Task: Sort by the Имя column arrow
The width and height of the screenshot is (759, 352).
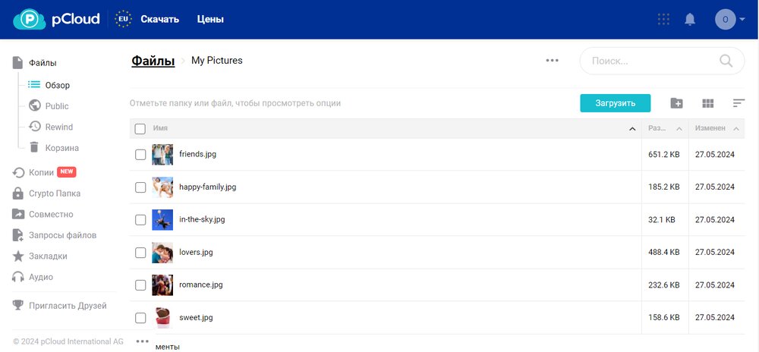Action: (632, 129)
